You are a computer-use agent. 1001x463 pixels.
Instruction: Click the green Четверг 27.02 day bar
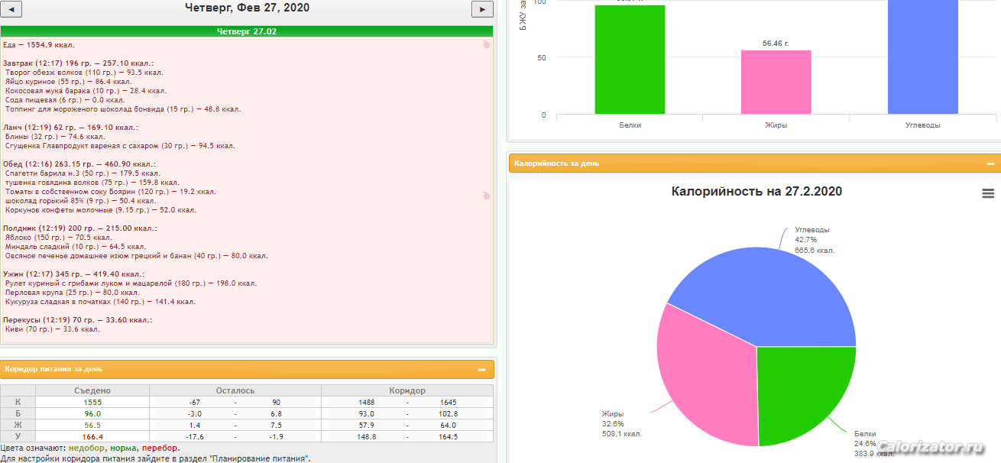247,31
